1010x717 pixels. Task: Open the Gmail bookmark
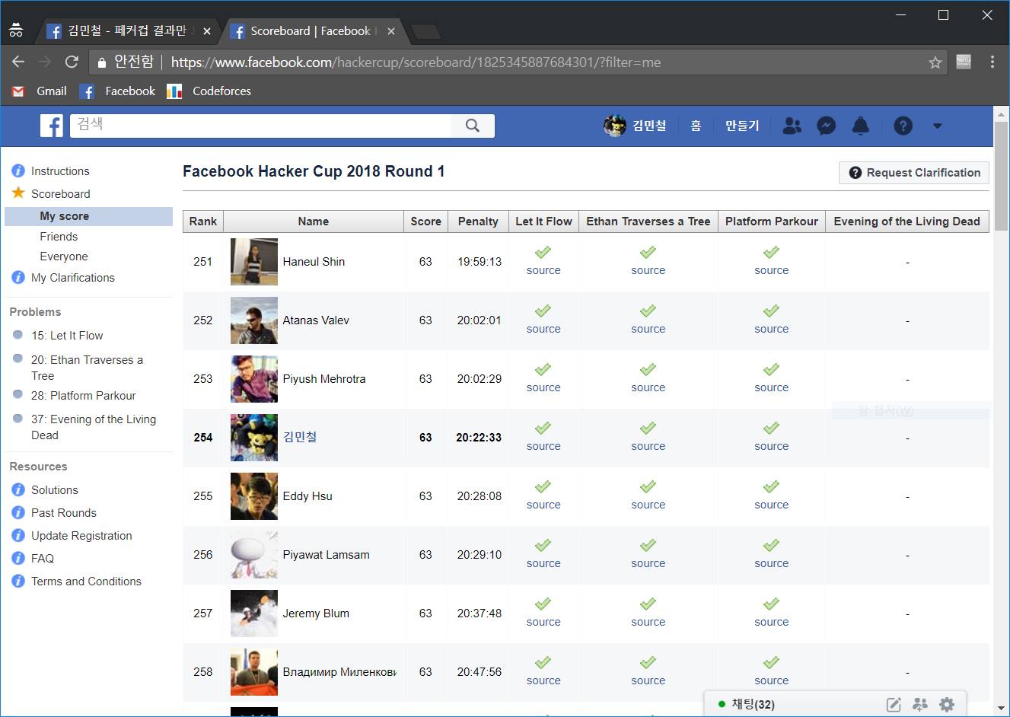40,91
